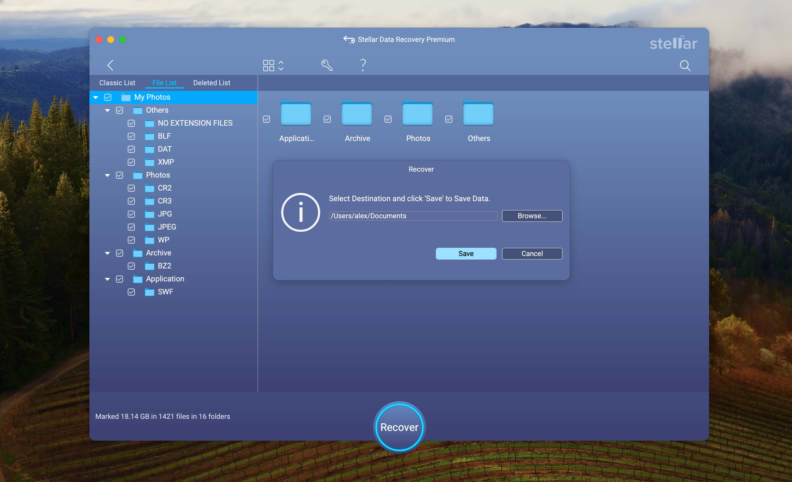Viewport: 792px width, 482px height.
Task: Collapse the Archive folder disclosure triangle
Action: [107, 253]
